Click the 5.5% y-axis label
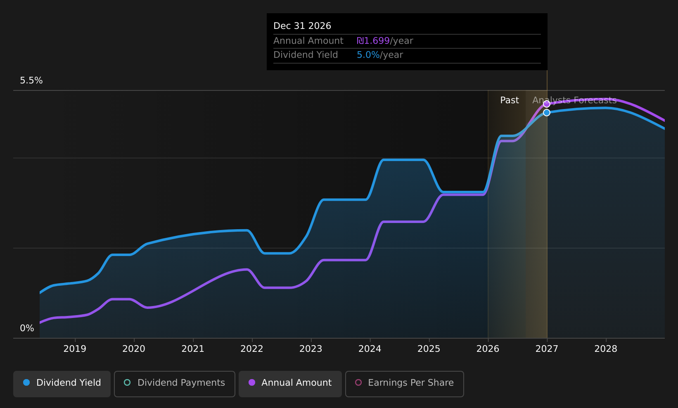The image size is (678, 408). click(x=31, y=81)
